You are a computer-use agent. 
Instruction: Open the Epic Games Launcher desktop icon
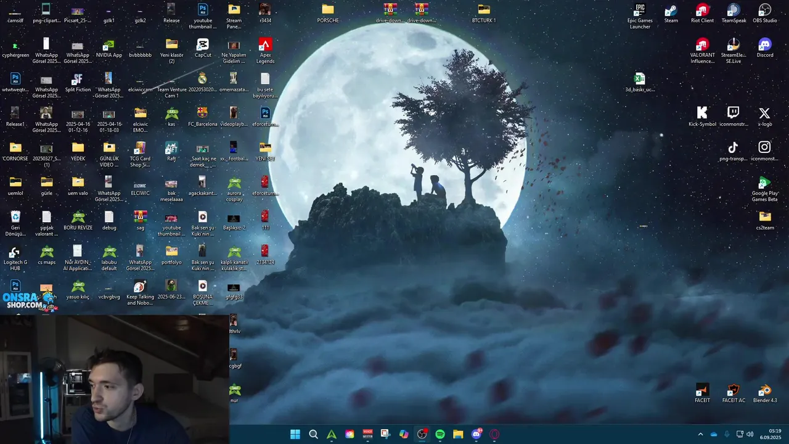tap(640, 16)
